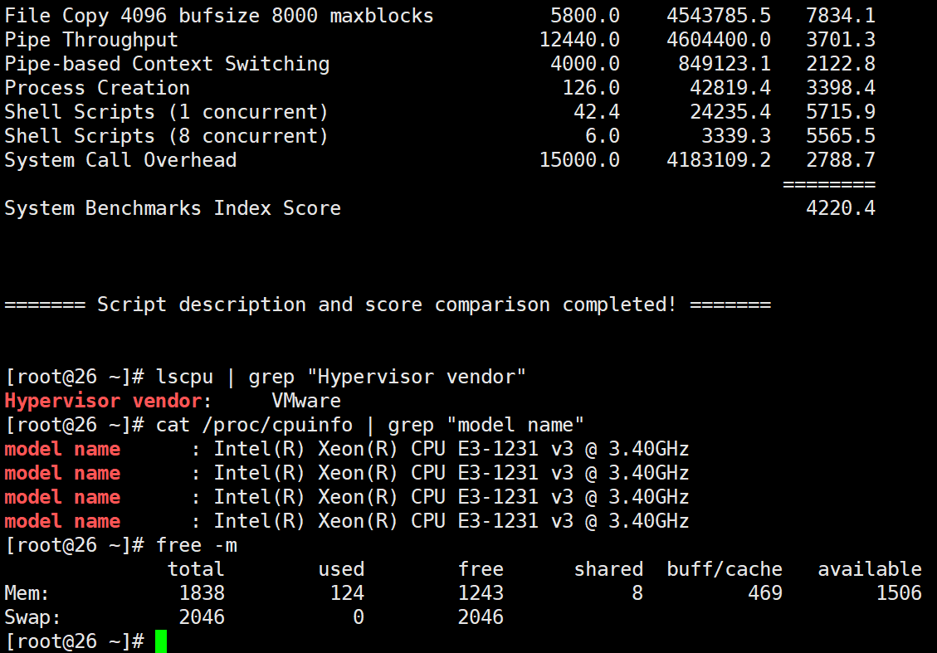Click the Script description completed message line
Screen dimensions: 937x653
(x=388, y=305)
